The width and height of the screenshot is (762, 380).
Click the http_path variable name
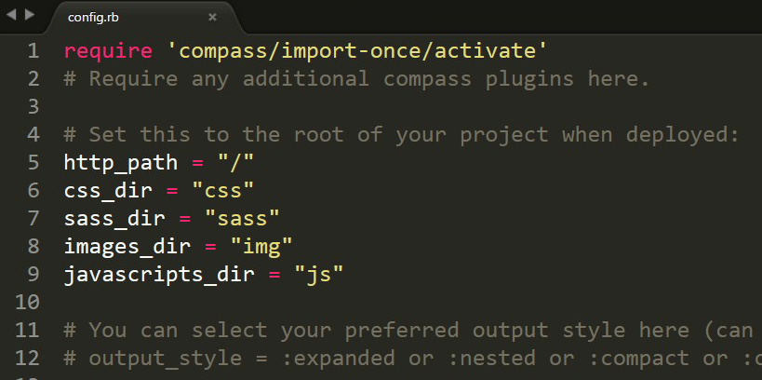(x=120, y=162)
